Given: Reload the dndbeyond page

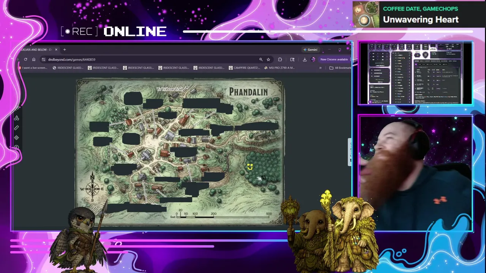Looking at the screenshot, I should click(x=25, y=60).
